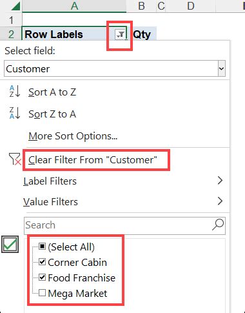This screenshot has height=313, width=245.
Task: Open the Select field Customer dropdown
Action: click(x=115, y=68)
